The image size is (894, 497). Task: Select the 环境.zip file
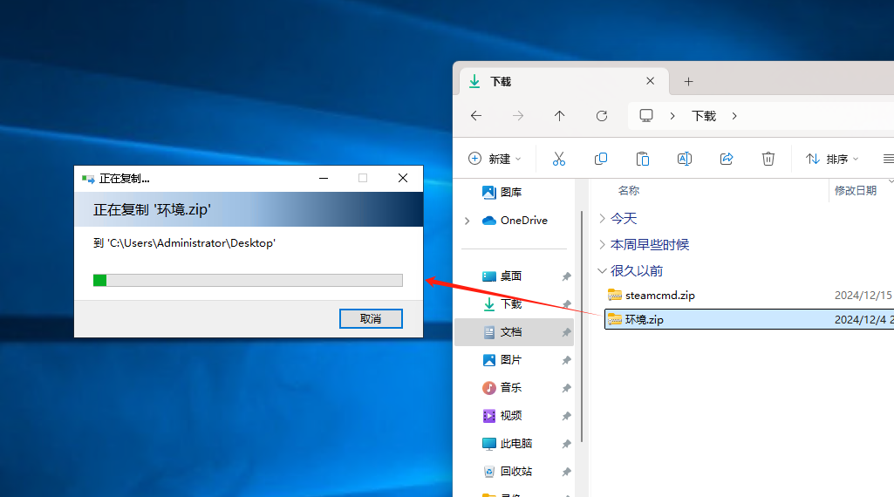point(749,319)
